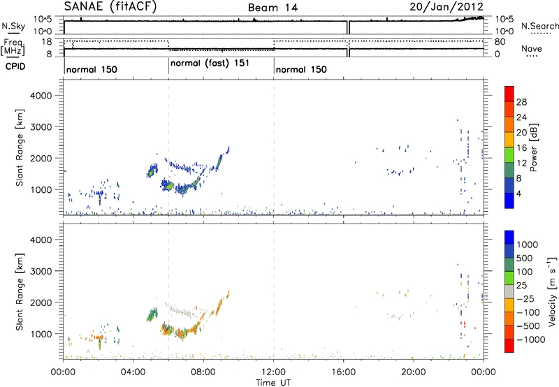Pick the teal 100–500 velocity swatch
Image resolution: width=559 pixels, height=387 pixels.
click(509, 265)
